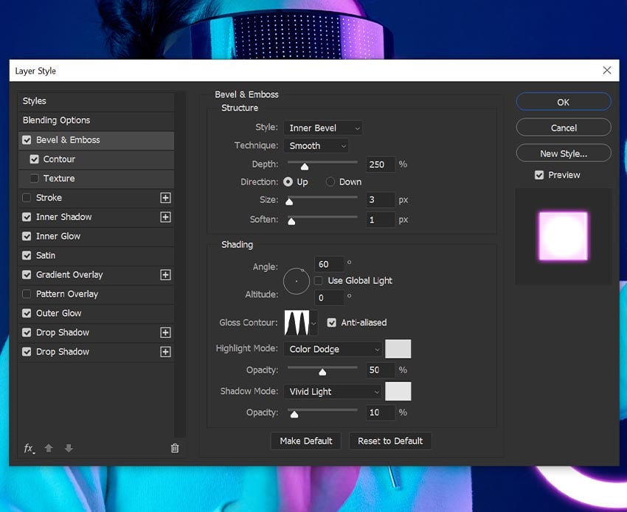Viewport: 627px width, 512px height.
Task: Toggle the Preview checkbox
Action: click(x=539, y=175)
